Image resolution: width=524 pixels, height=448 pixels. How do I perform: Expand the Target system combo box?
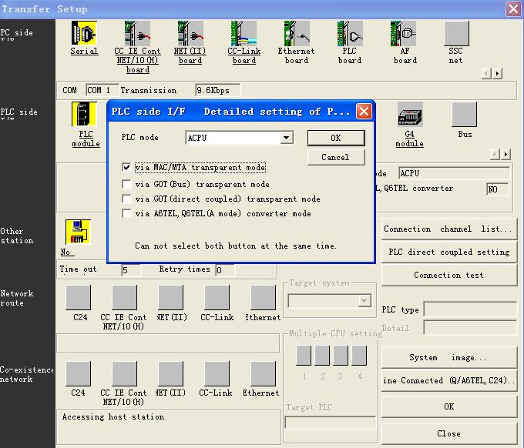point(364,301)
